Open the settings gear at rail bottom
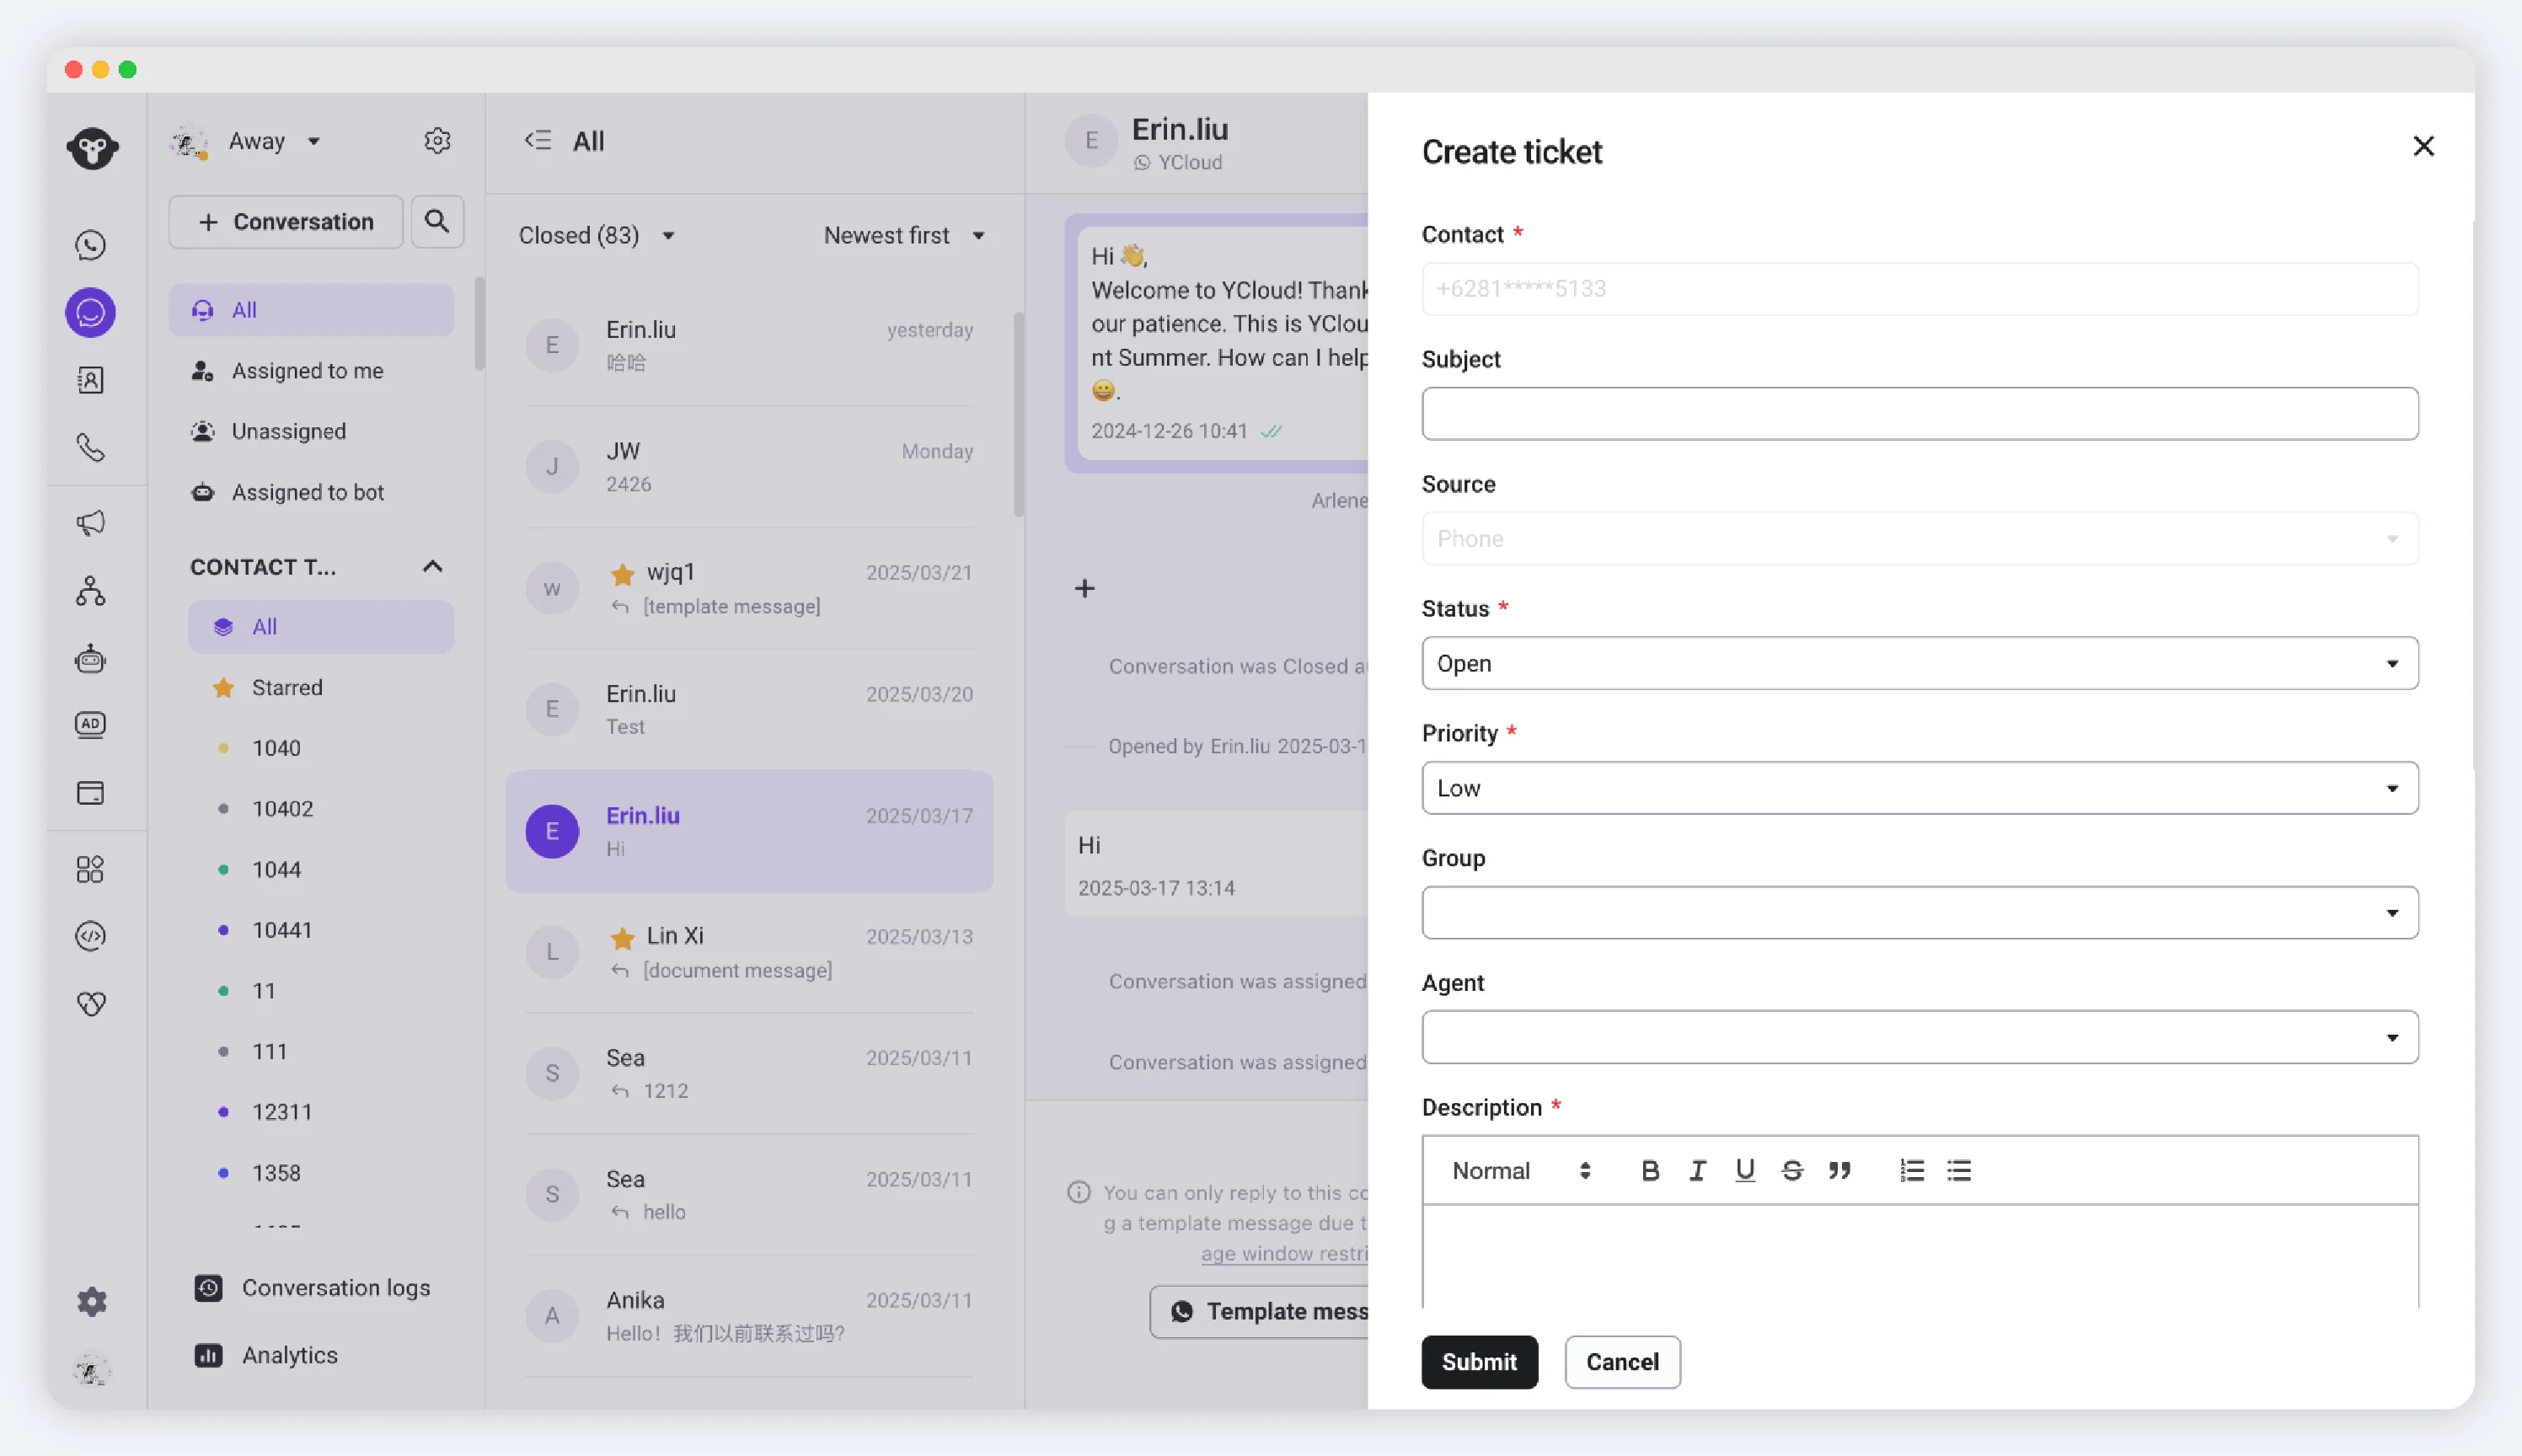Image resolution: width=2522 pixels, height=1456 pixels. [92, 1301]
